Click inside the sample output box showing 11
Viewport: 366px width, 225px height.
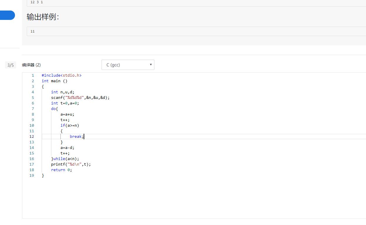tap(176, 31)
